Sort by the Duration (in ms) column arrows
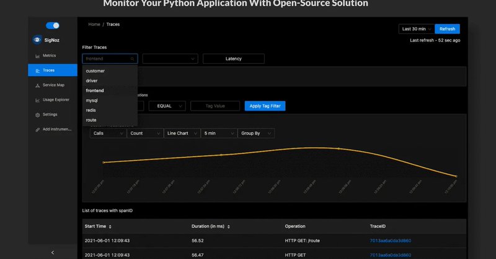This screenshot has width=496, height=259. [x=228, y=226]
